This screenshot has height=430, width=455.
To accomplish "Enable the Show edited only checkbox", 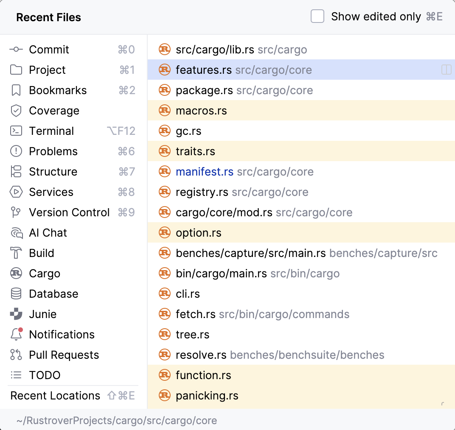I will [317, 17].
